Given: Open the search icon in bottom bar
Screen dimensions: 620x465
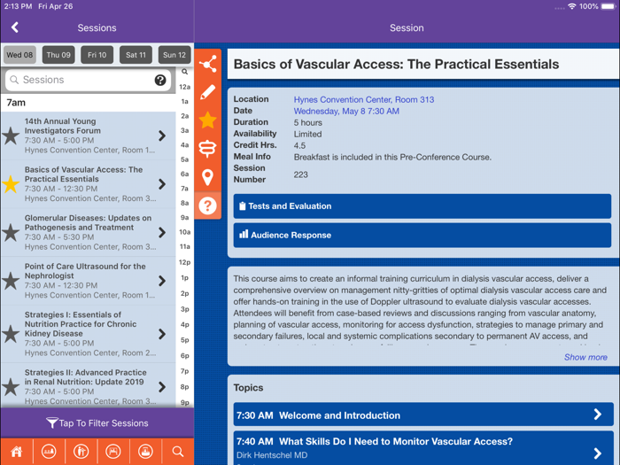Looking at the screenshot, I should tap(178, 451).
